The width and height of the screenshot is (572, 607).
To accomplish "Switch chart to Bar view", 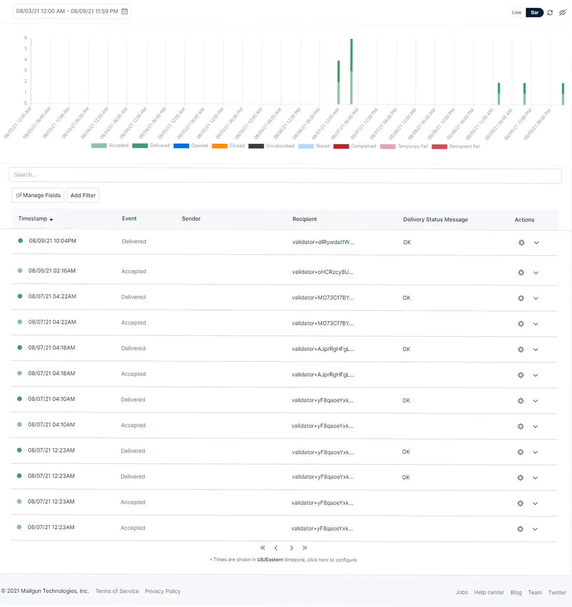I will point(535,12).
